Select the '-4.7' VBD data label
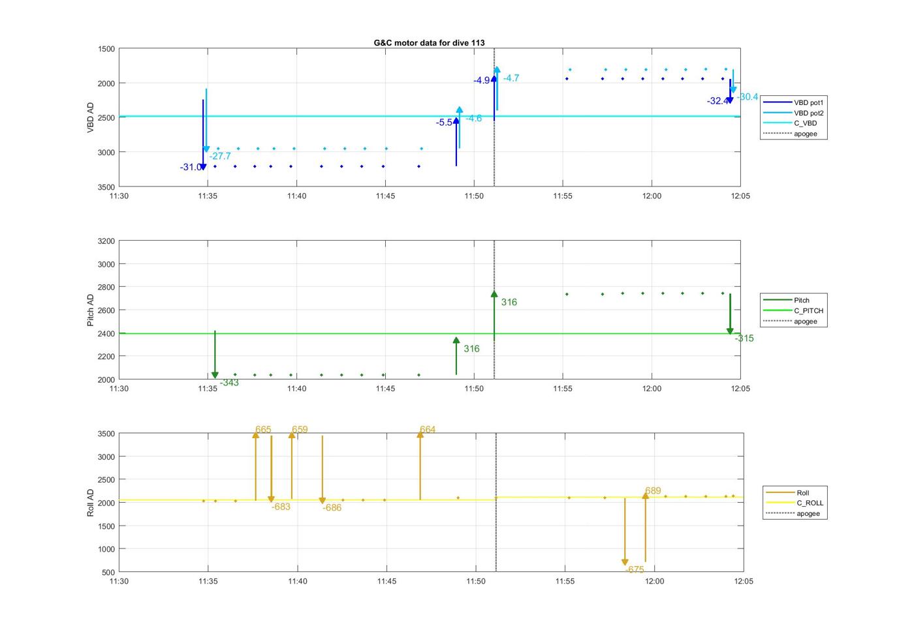This screenshot has width=914, height=643. point(511,78)
